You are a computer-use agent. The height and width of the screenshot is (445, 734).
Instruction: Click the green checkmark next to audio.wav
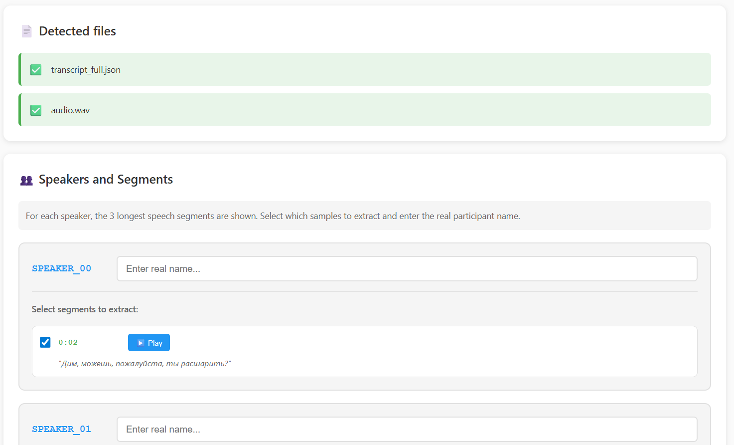tap(36, 110)
